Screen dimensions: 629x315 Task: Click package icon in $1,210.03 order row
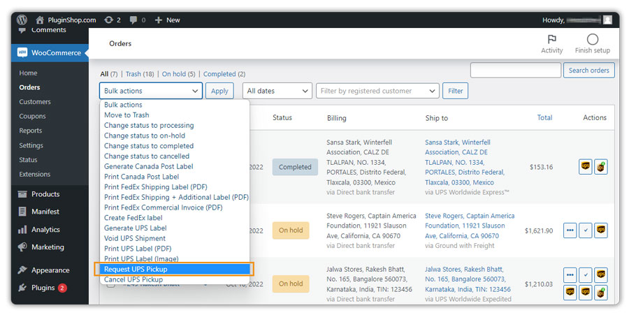600,292
